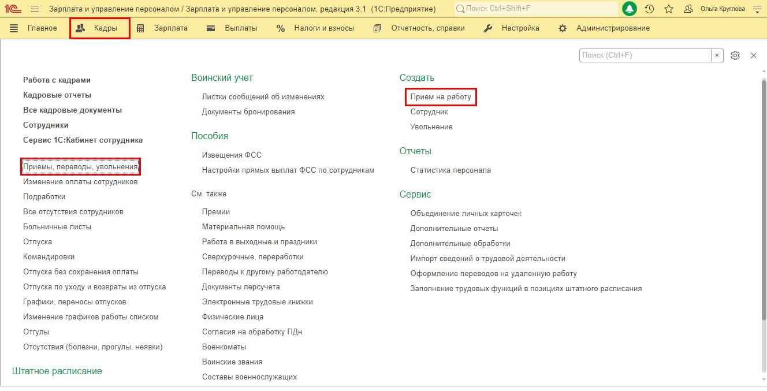Image resolution: width=767 pixels, height=391 pixels.
Task: Open Физические лица
Action: (x=233, y=317)
